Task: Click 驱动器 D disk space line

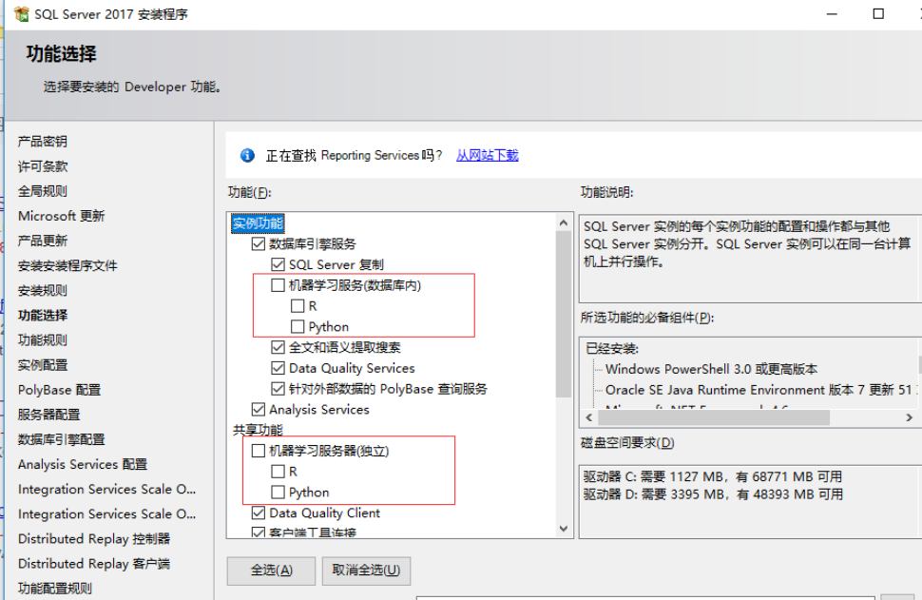Action: coord(713,494)
